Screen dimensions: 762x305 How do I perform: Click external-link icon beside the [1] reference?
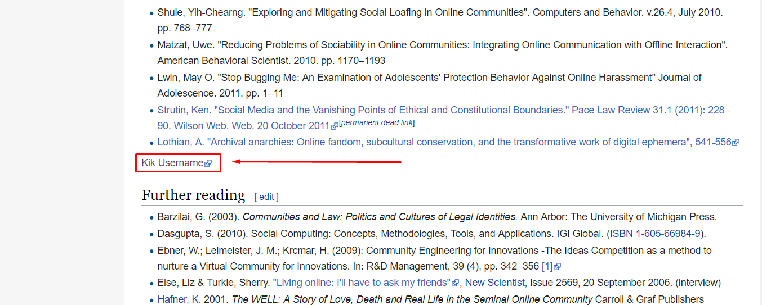click(558, 267)
